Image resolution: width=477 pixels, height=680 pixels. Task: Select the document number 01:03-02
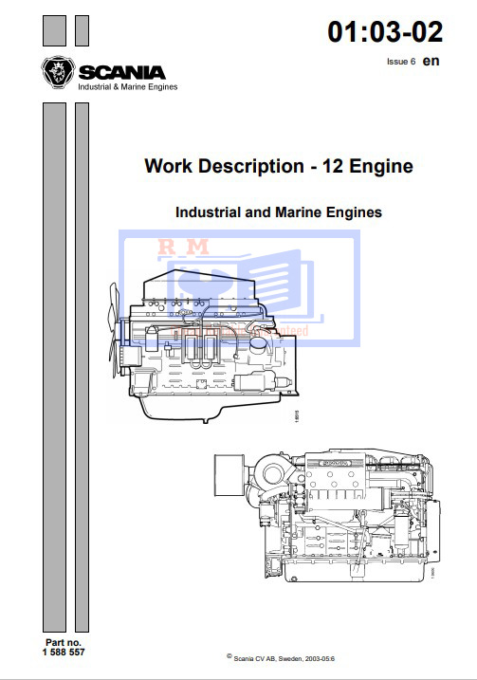point(385,32)
